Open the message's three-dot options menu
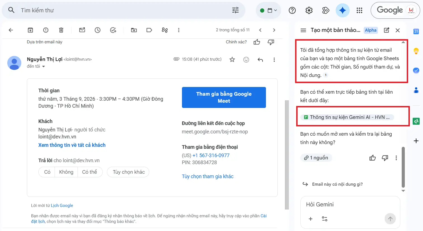The width and height of the screenshot is (423, 231). 274,59
